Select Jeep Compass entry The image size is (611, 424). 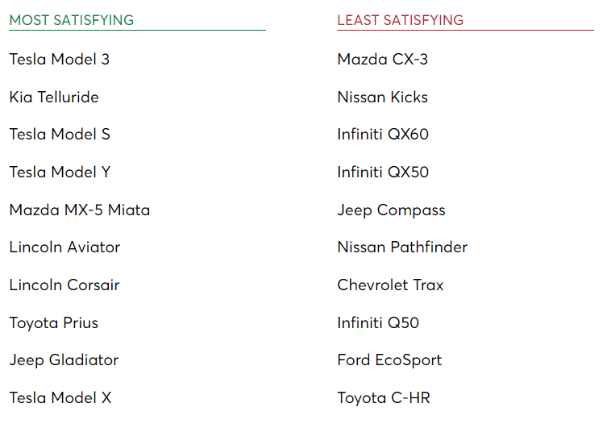click(x=391, y=211)
